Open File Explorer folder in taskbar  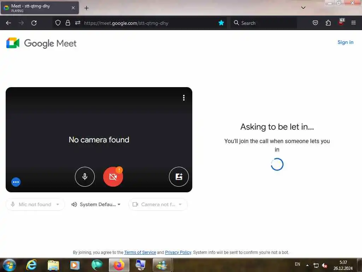tap(53, 265)
